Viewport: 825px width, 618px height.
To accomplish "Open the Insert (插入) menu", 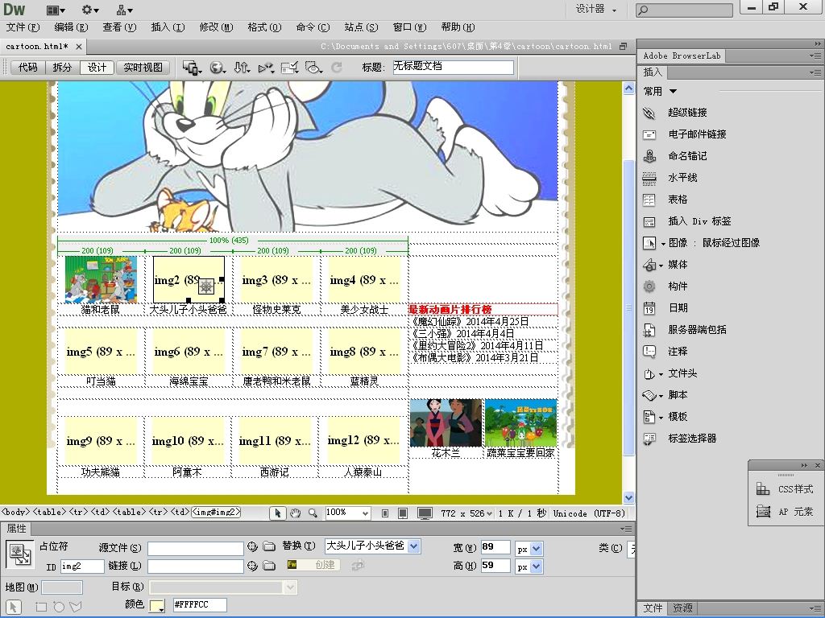I will click(x=168, y=27).
